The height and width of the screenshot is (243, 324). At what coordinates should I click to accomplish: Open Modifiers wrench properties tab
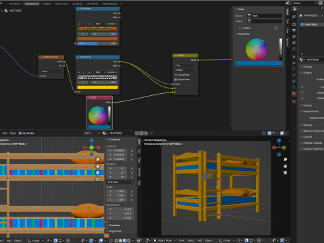pyautogui.click(x=294, y=63)
